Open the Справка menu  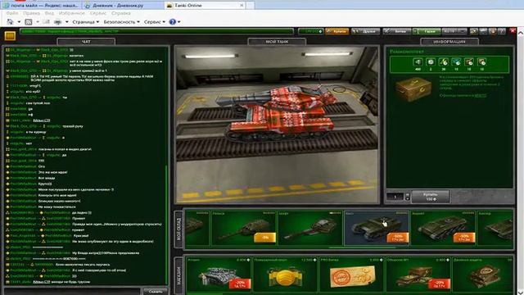(x=120, y=13)
